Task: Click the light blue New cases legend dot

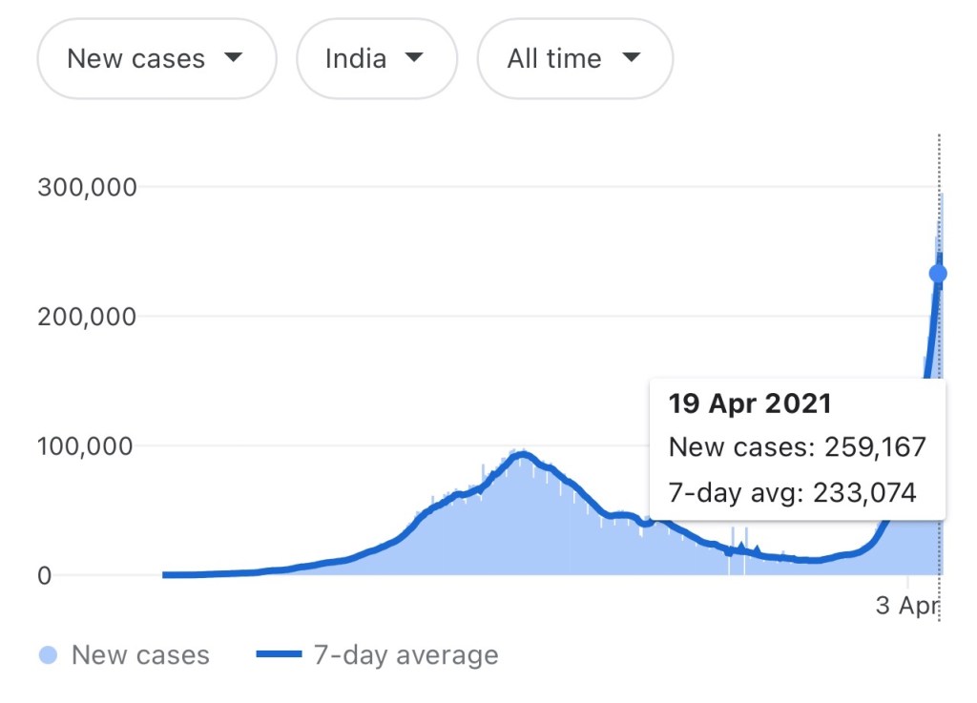Action: pos(50,655)
